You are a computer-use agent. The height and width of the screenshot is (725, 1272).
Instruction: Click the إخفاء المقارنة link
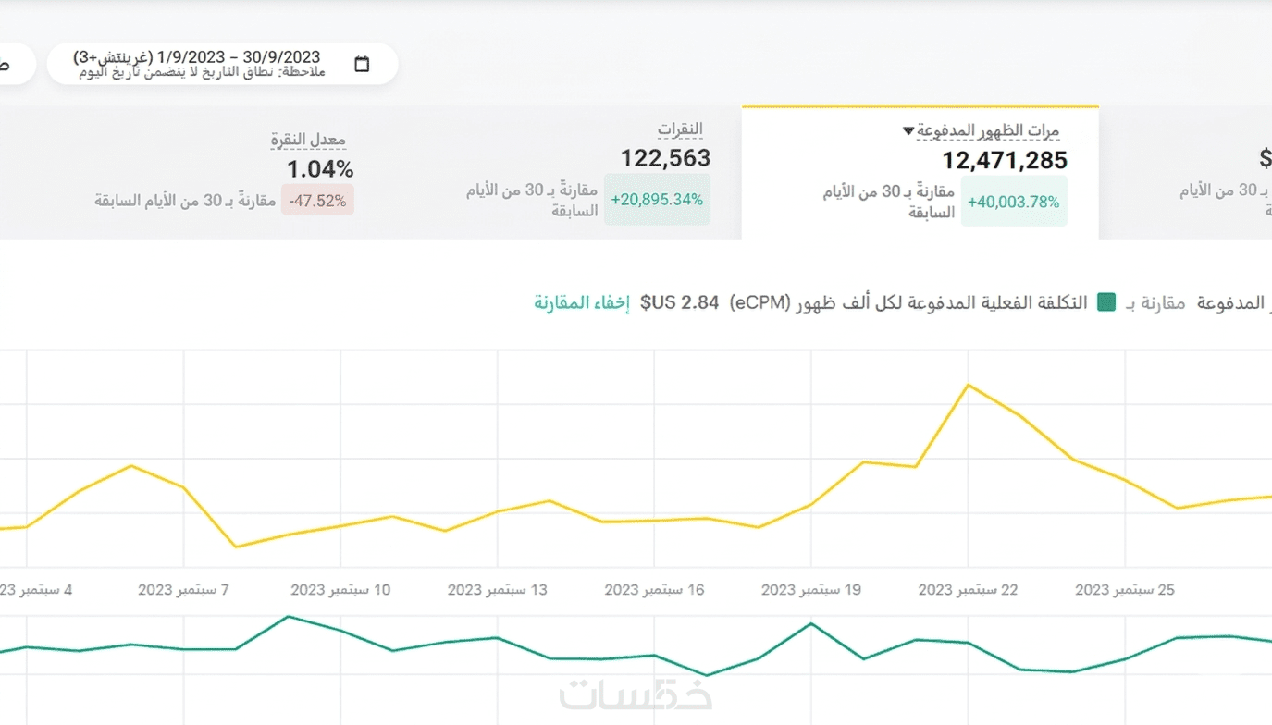click(x=582, y=302)
